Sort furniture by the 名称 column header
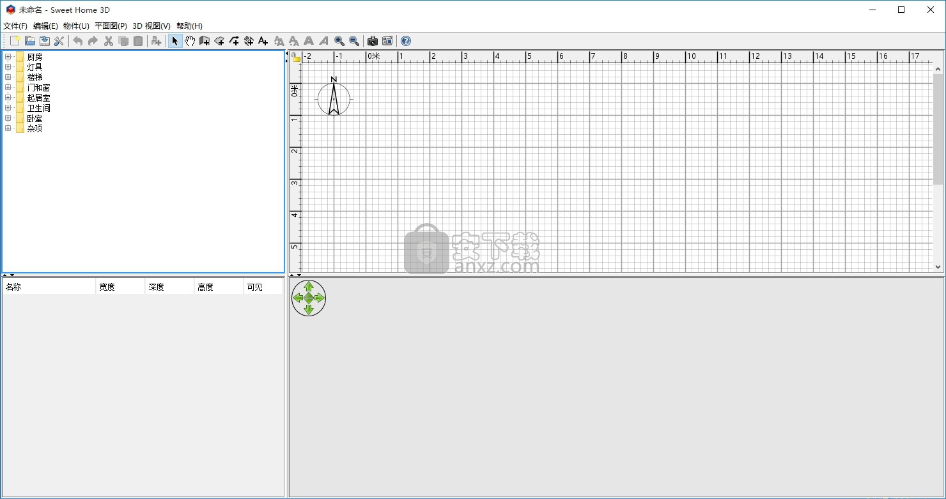 click(49, 287)
